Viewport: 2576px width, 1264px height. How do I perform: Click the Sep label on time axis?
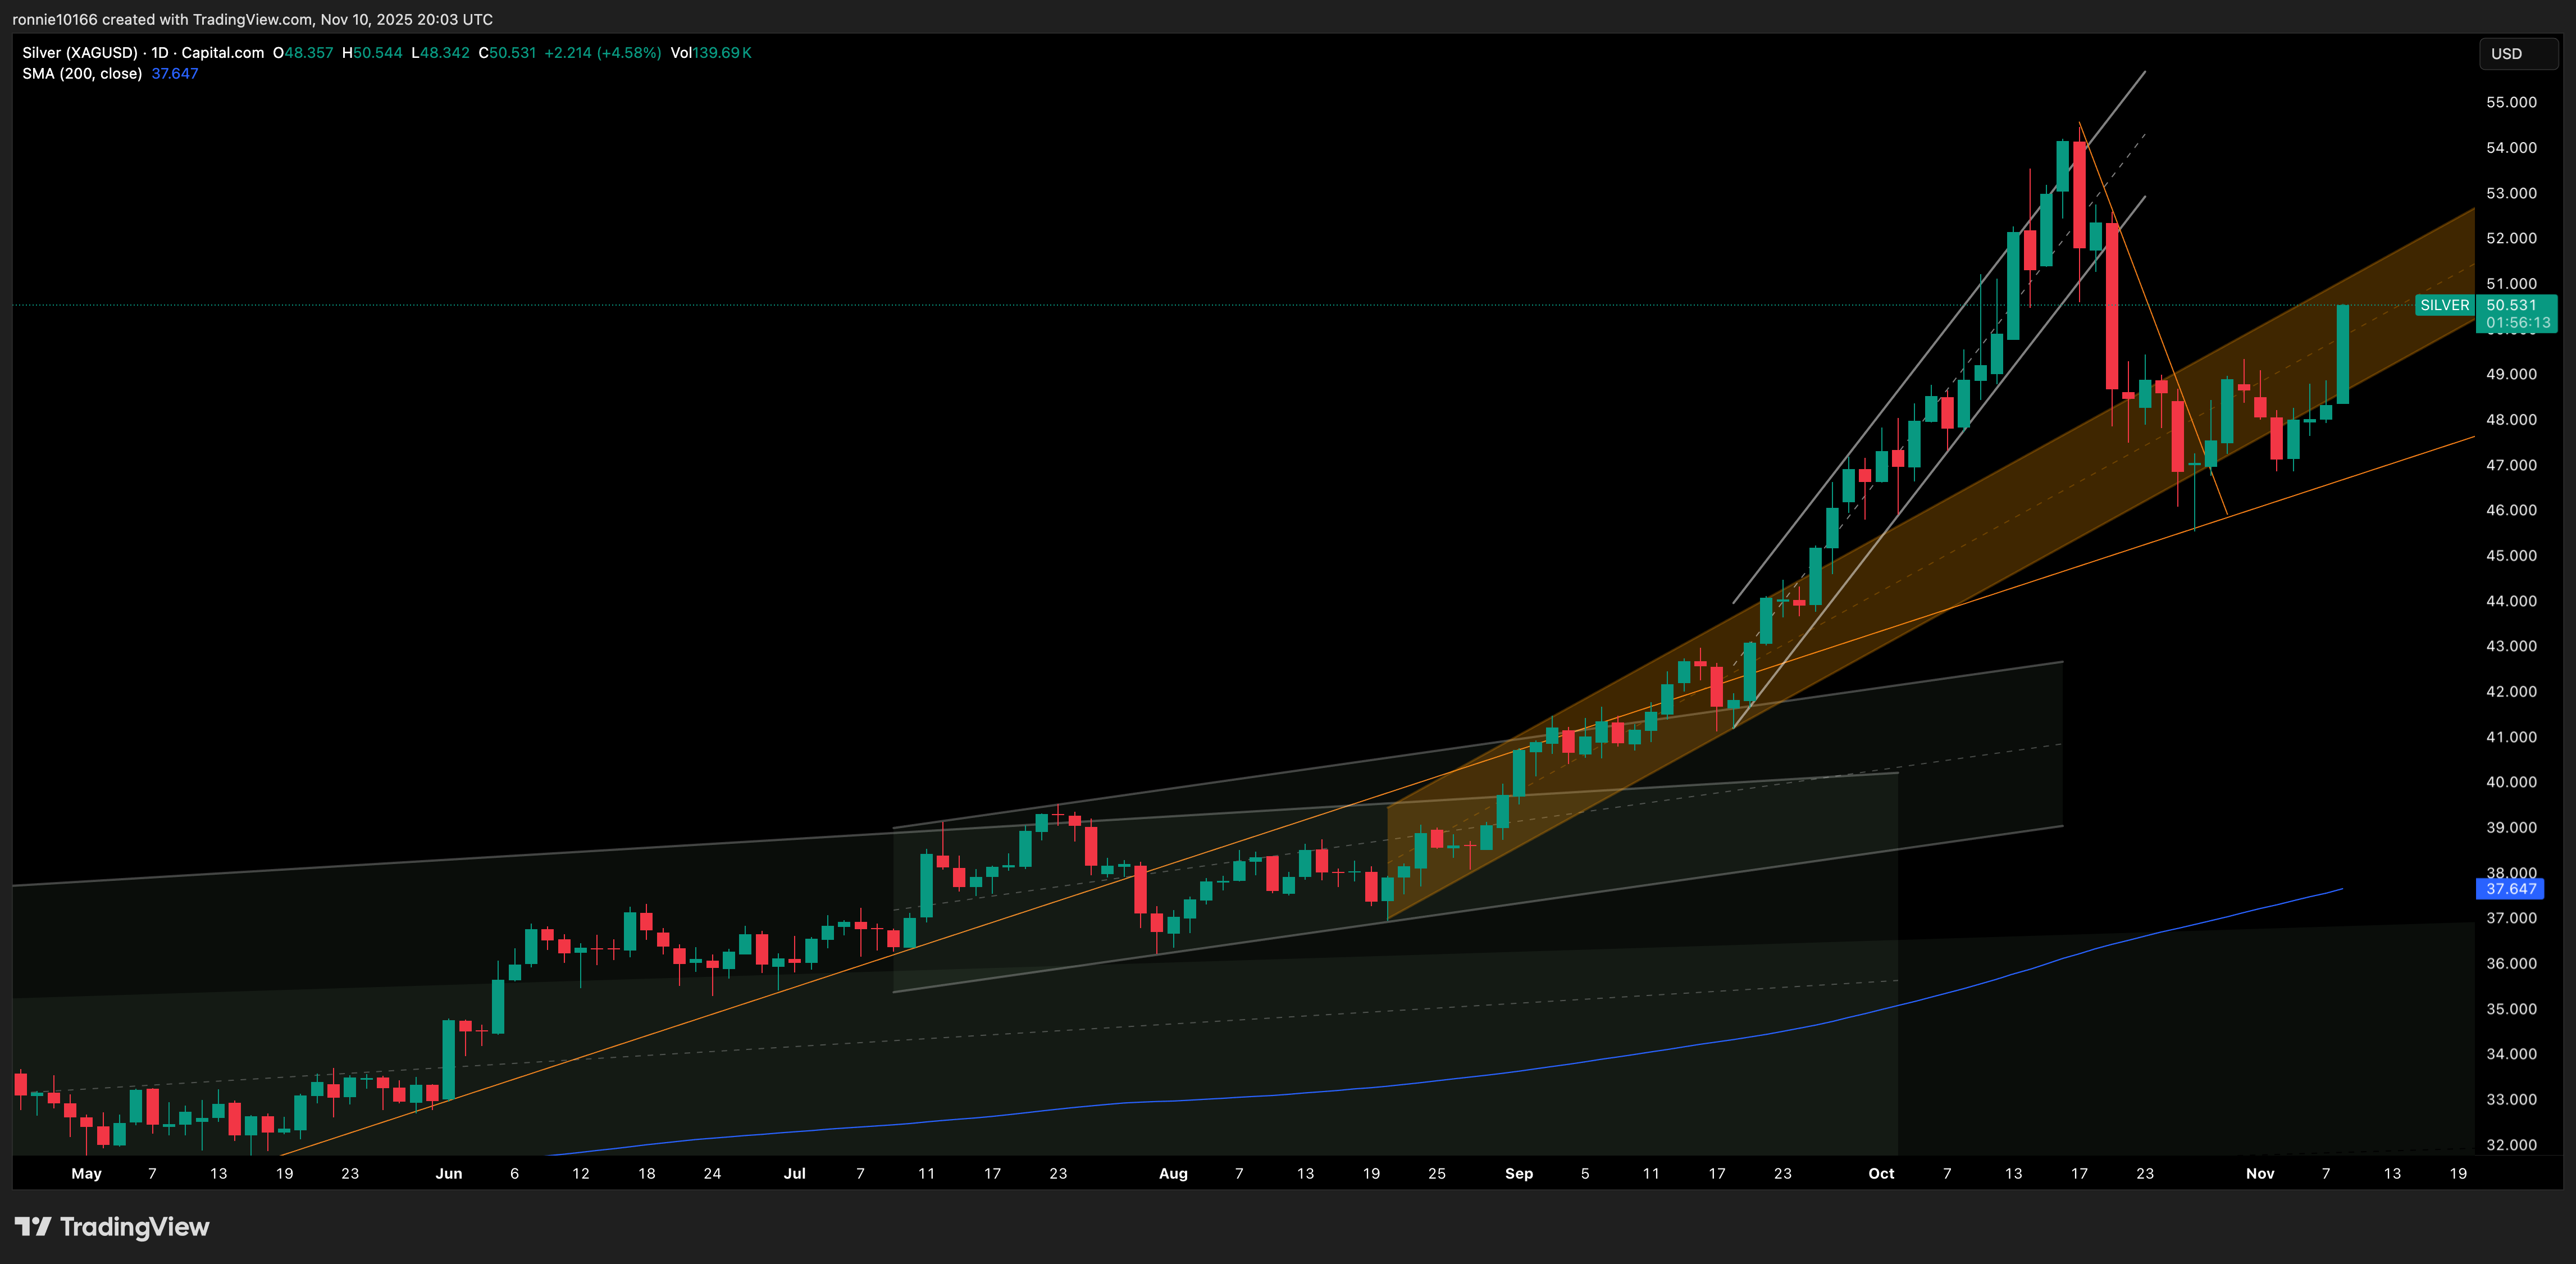[x=1518, y=1173]
